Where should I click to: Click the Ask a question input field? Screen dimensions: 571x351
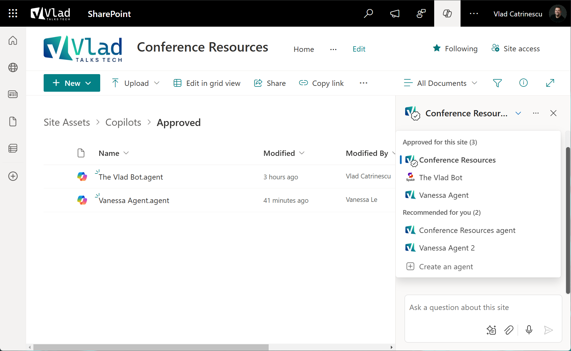tap(469, 307)
